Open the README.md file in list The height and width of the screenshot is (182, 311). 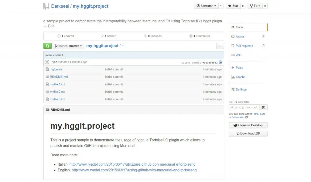point(59,77)
